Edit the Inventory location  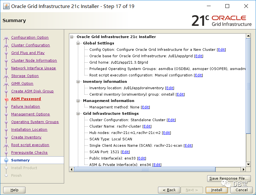point(169,88)
